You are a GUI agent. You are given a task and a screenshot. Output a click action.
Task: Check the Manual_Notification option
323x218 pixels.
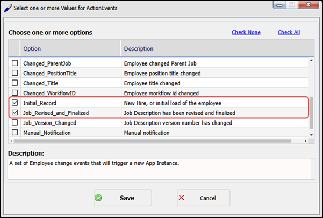coord(15,133)
